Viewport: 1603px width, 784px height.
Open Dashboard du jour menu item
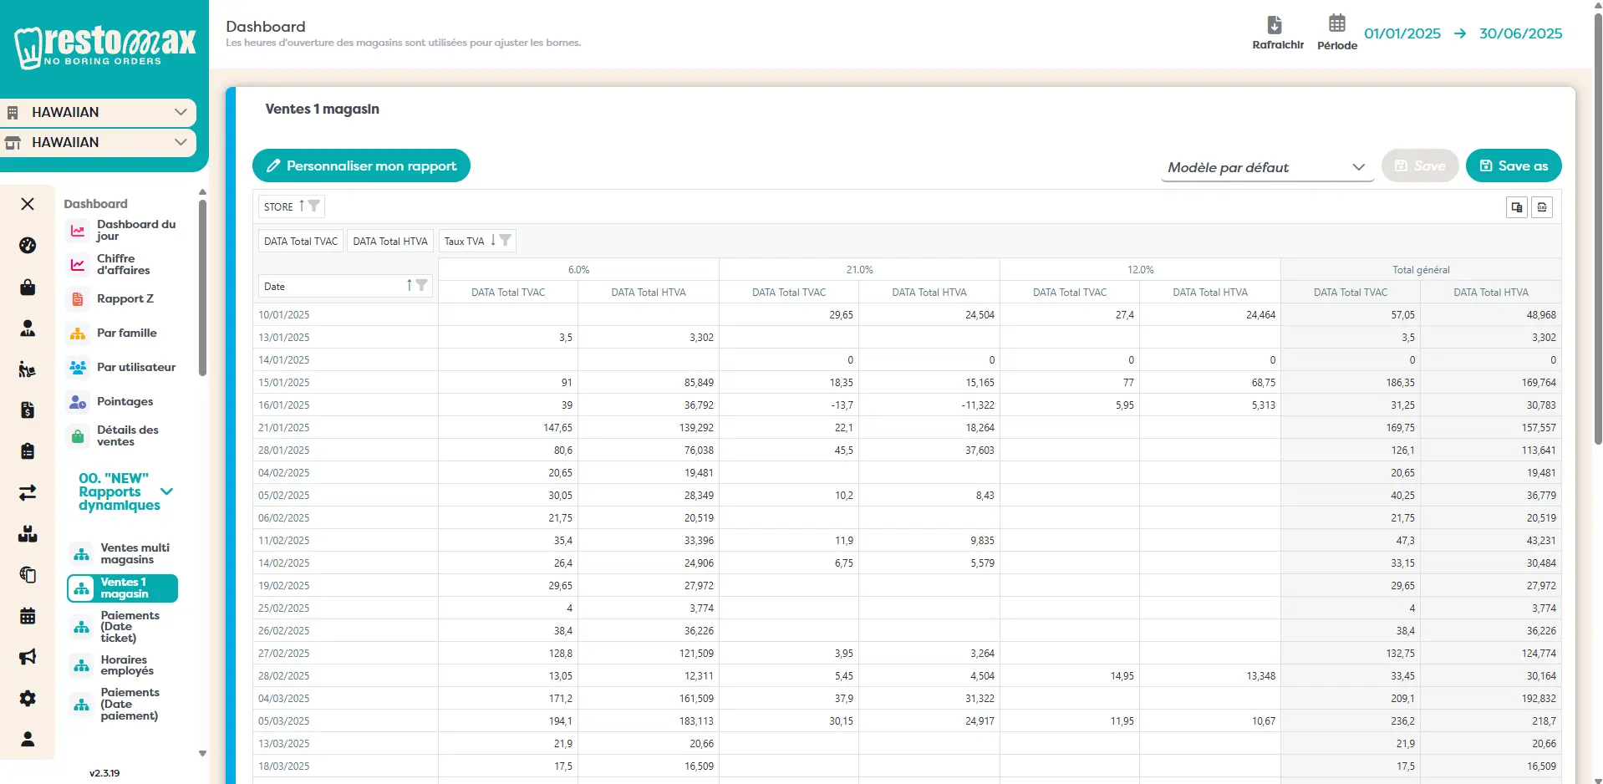(x=123, y=231)
